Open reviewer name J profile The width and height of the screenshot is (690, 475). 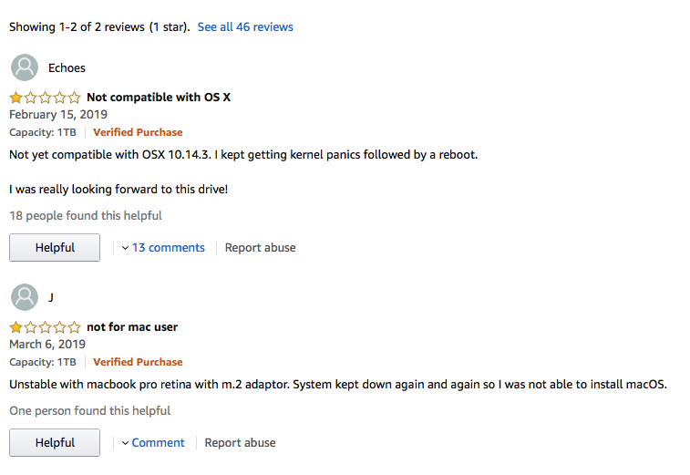(x=51, y=297)
